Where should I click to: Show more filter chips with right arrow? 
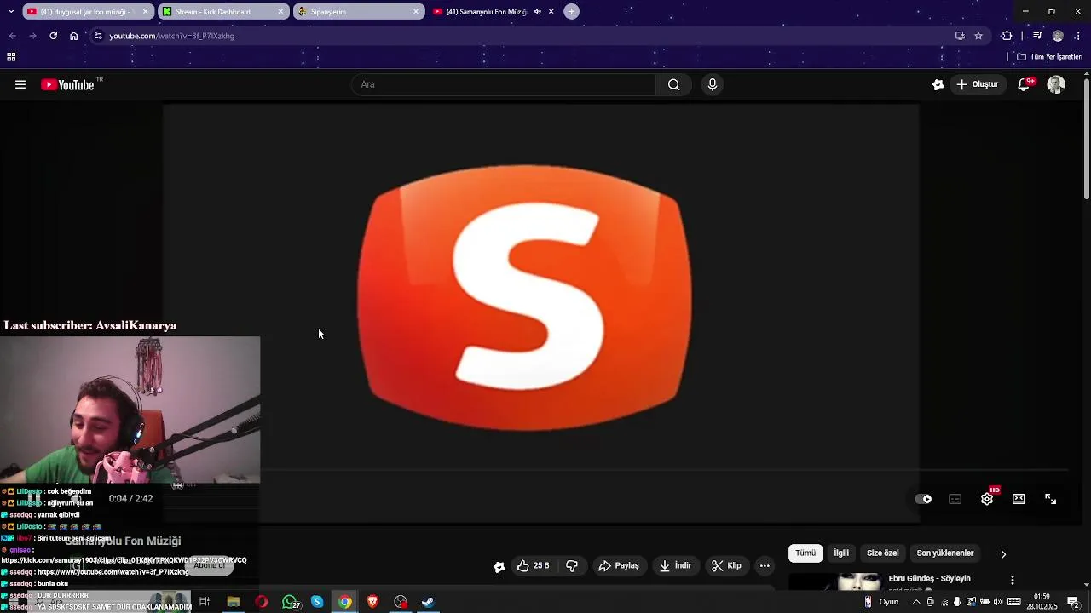(x=1003, y=554)
